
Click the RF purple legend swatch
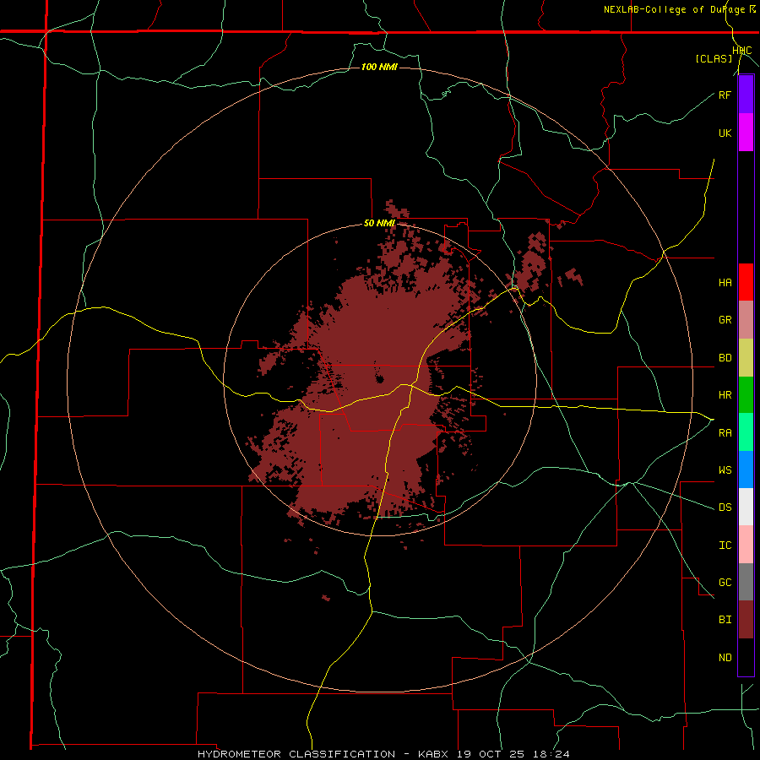[x=746, y=95]
